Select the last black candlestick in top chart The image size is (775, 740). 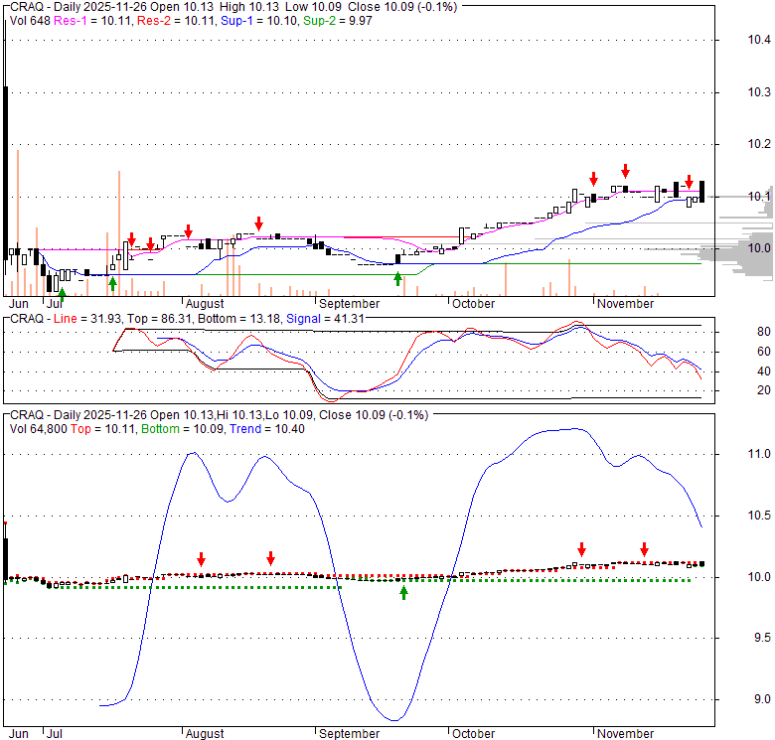coord(702,191)
